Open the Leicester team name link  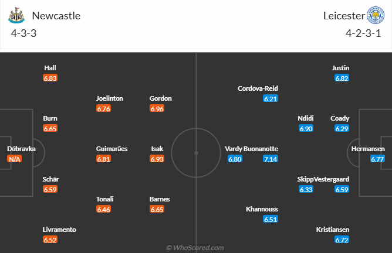344,16
